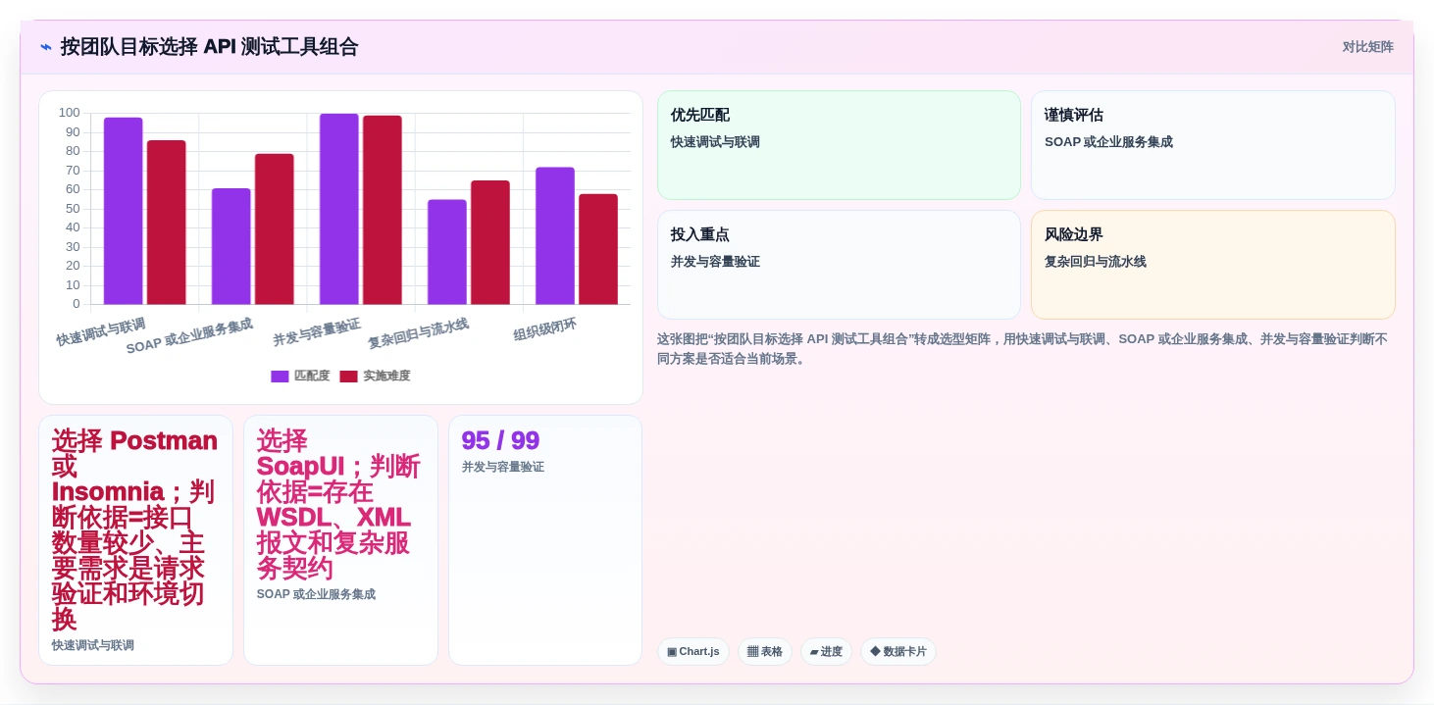Select the purple 匹配度 bar for 快速调试与联调
Screen dimensions: 1434x705
coord(124,211)
